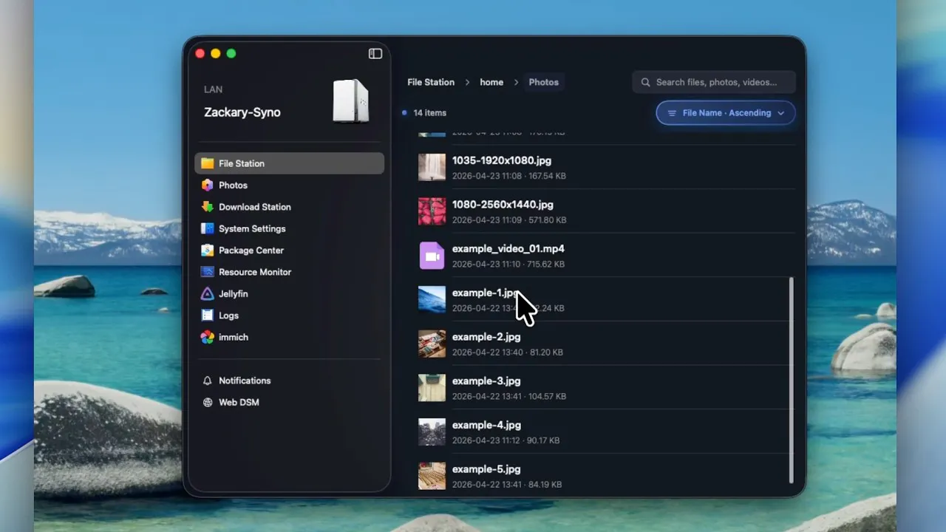Select thumbnail of example-1.jpg

point(432,300)
